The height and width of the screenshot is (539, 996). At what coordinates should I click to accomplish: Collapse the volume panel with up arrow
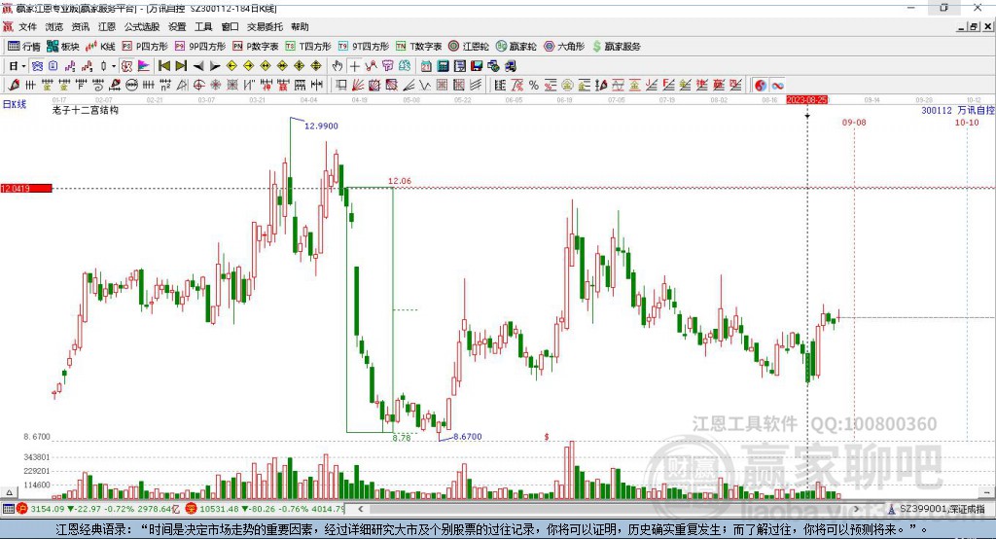pos(9,492)
